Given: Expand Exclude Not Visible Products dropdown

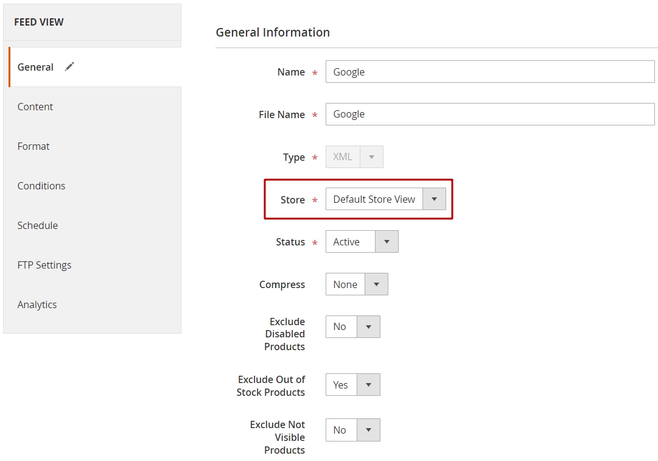Looking at the screenshot, I should (353, 430).
